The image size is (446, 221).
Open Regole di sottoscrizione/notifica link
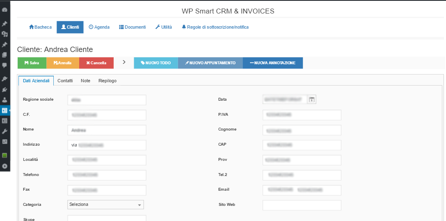[215, 27]
